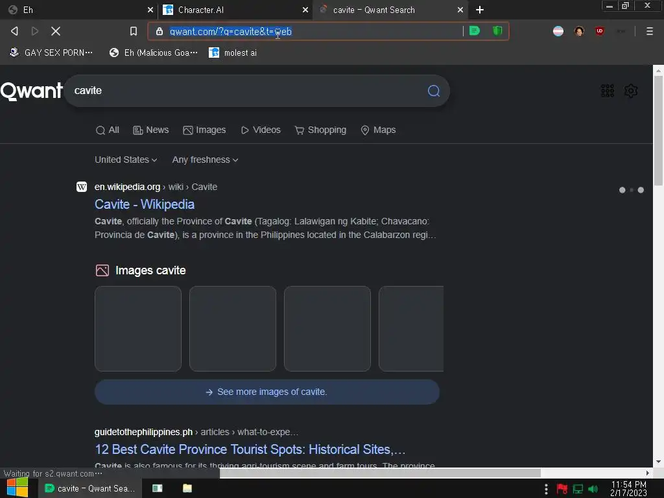Screen dimensions: 664x498
Task: Open the green chat extension icon
Action: pos(475,31)
